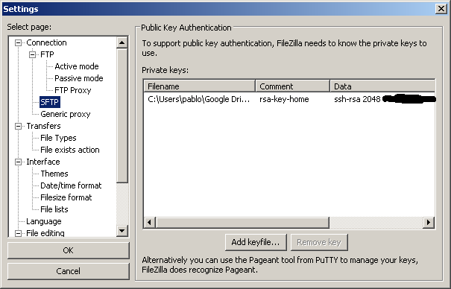Image resolution: width=451 pixels, height=289 pixels.
Task: Click the OK button
Action: click(x=69, y=250)
